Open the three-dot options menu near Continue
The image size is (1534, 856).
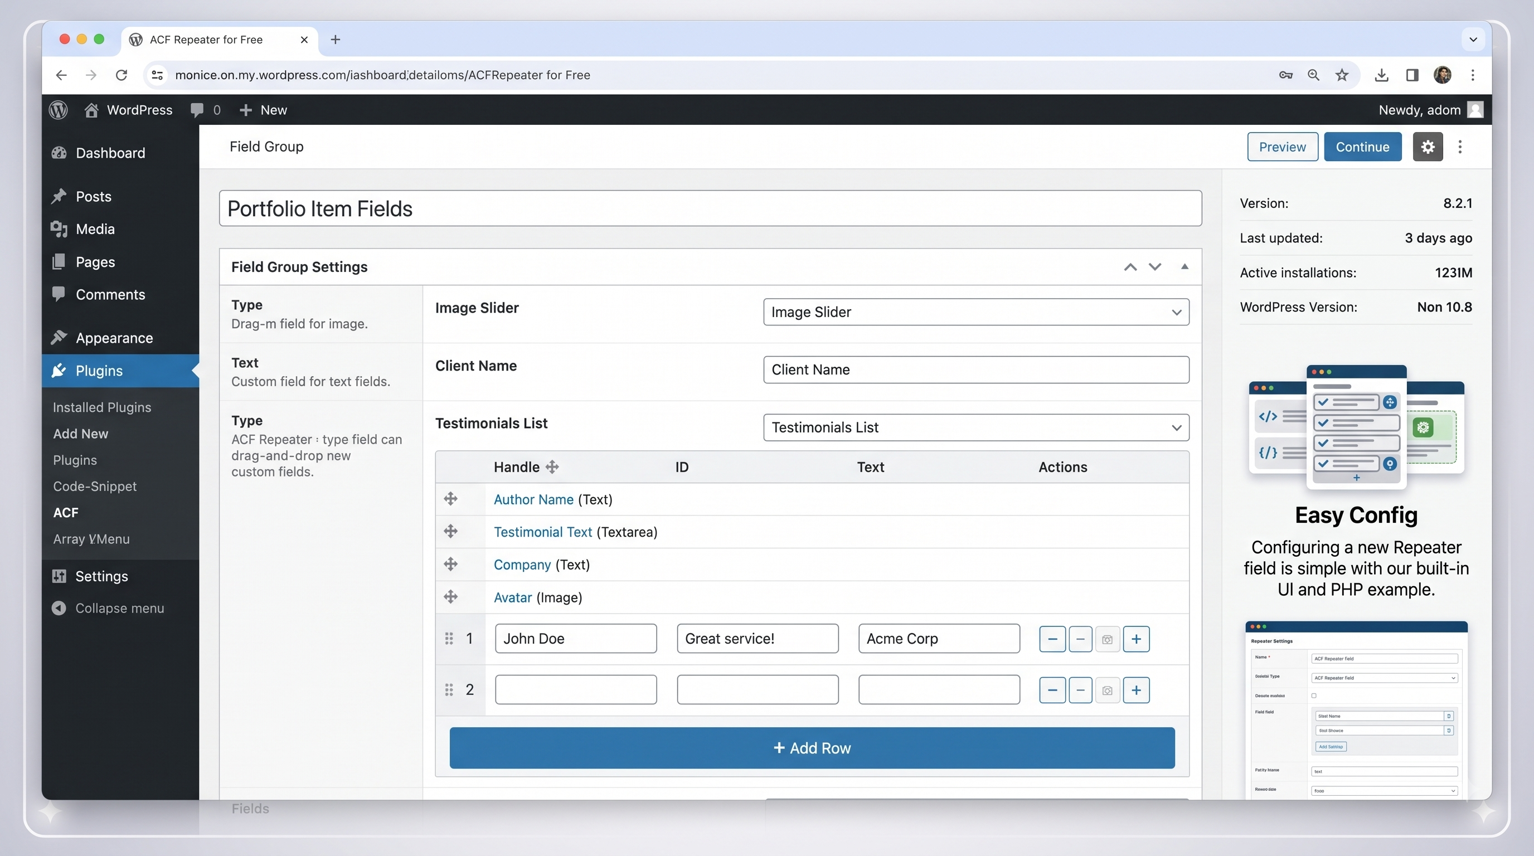pos(1459,147)
